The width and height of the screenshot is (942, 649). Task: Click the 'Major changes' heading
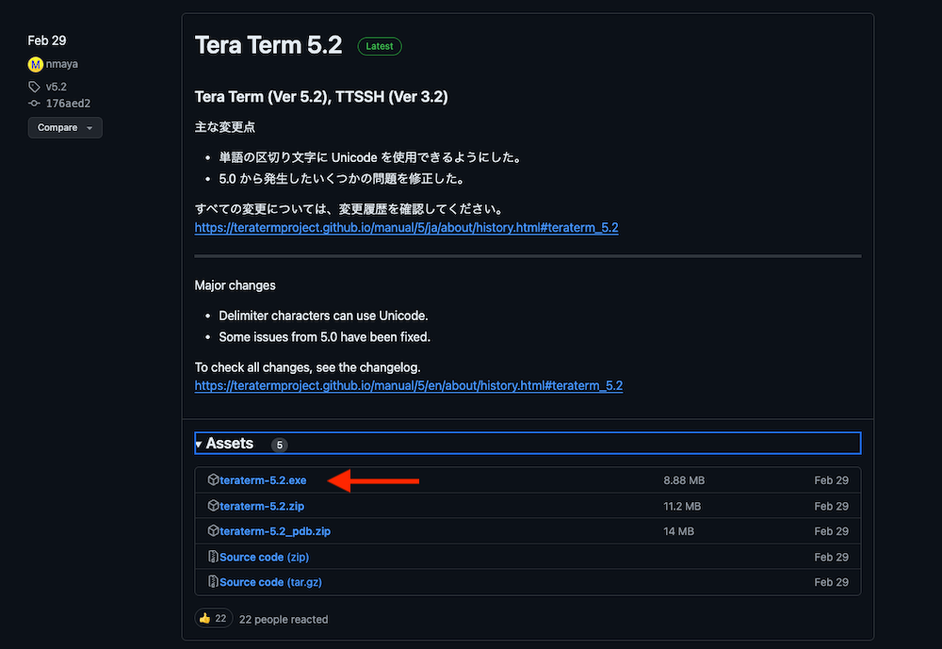235,285
